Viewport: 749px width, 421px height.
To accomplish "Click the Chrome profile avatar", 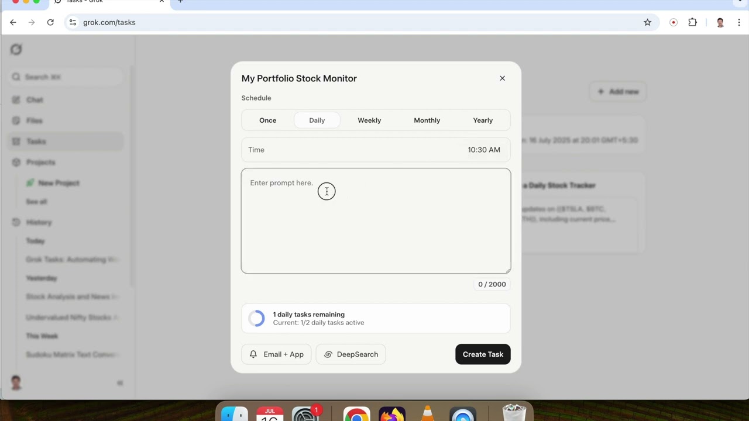I will [720, 22].
